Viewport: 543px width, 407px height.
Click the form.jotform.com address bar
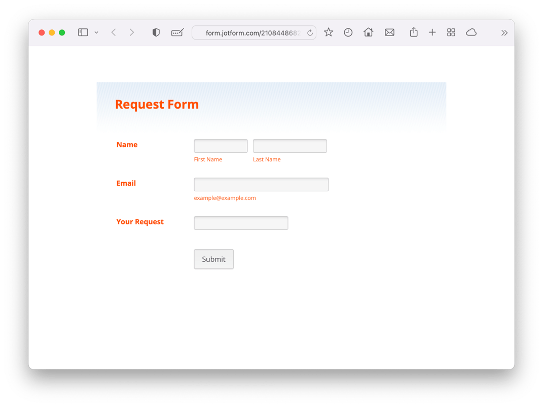point(254,32)
